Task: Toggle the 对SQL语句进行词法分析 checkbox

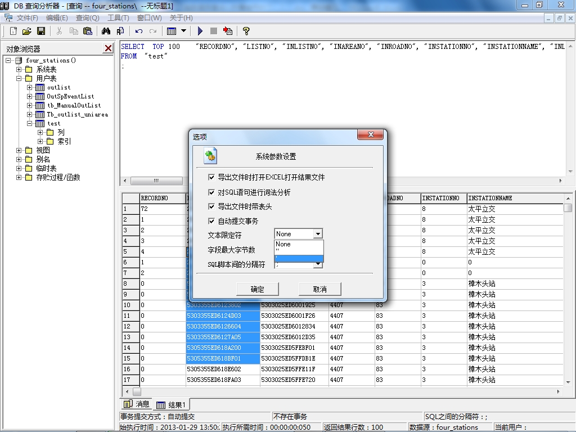Action: [211, 192]
